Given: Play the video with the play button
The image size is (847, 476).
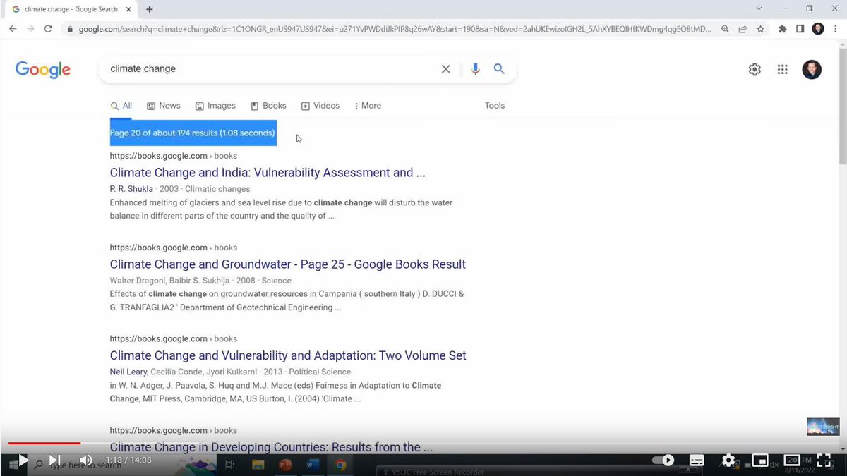Looking at the screenshot, I should click(x=23, y=460).
